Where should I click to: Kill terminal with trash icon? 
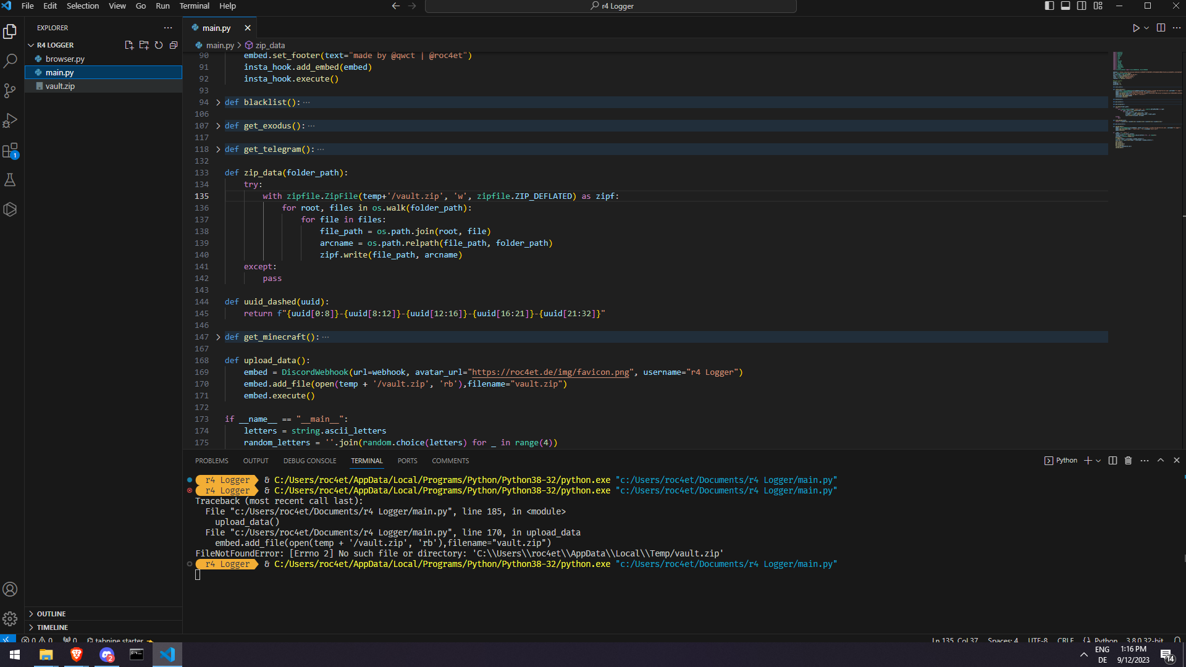pyautogui.click(x=1128, y=461)
